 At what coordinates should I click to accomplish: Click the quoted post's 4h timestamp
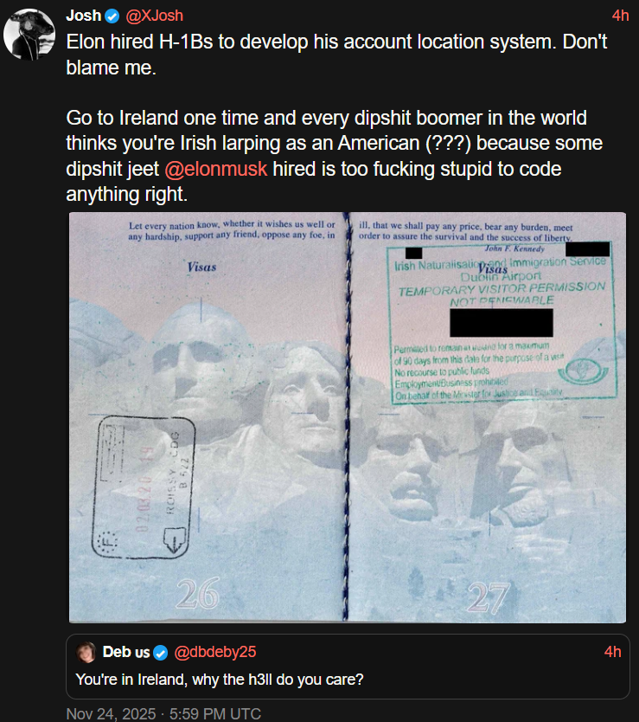pyautogui.click(x=612, y=652)
